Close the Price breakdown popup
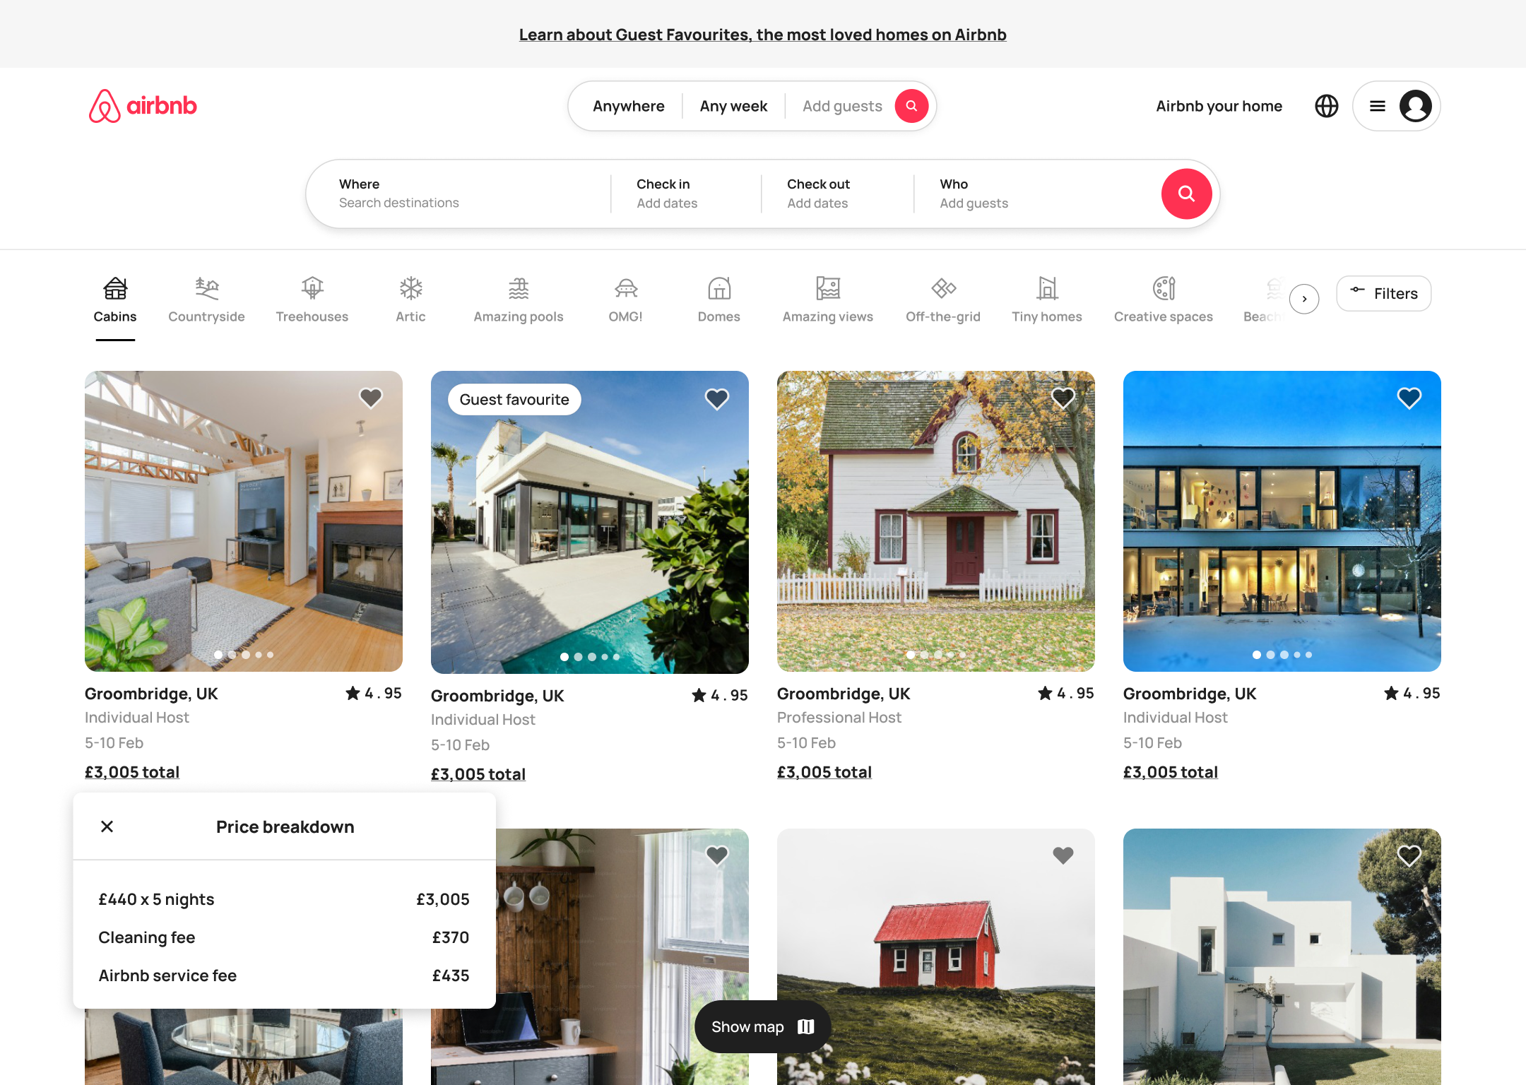 coord(107,826)
